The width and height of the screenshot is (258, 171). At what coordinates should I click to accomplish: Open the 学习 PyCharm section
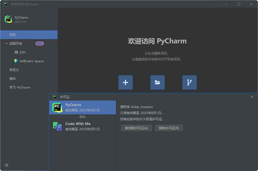[x=19, y=87]
